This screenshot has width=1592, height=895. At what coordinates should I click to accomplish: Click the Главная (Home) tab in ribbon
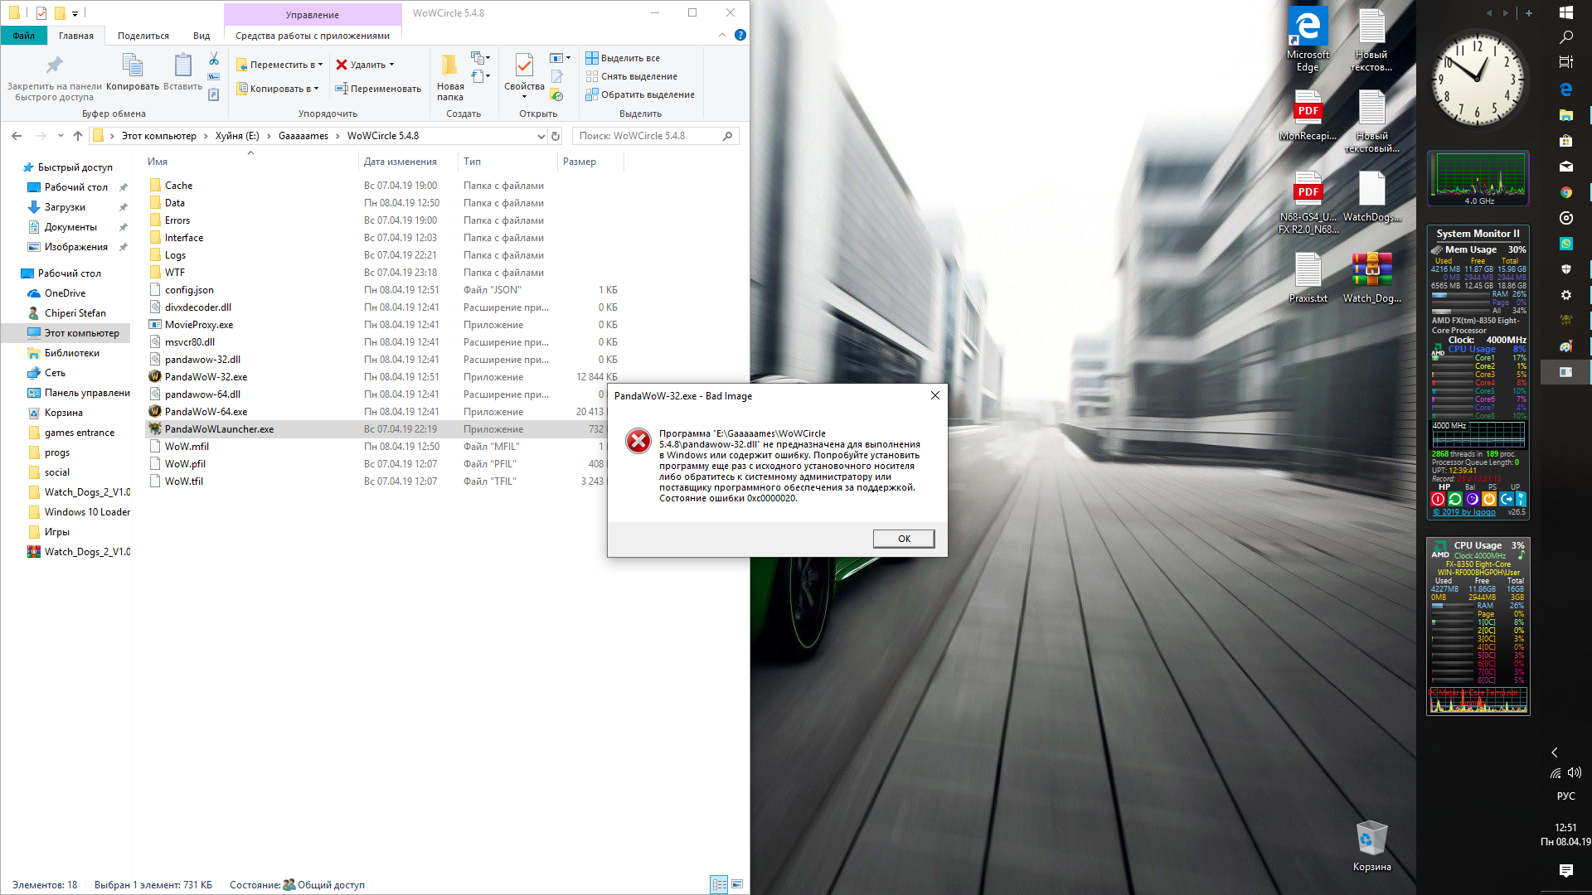(x=75, y=35)
